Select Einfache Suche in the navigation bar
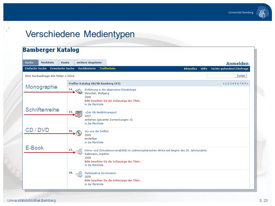The height and width of the screenshot is (206, 275). click(x=36, y=68)
